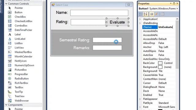Pick the TreeView control
Screen dimensions: 196x110
(20, 96)
